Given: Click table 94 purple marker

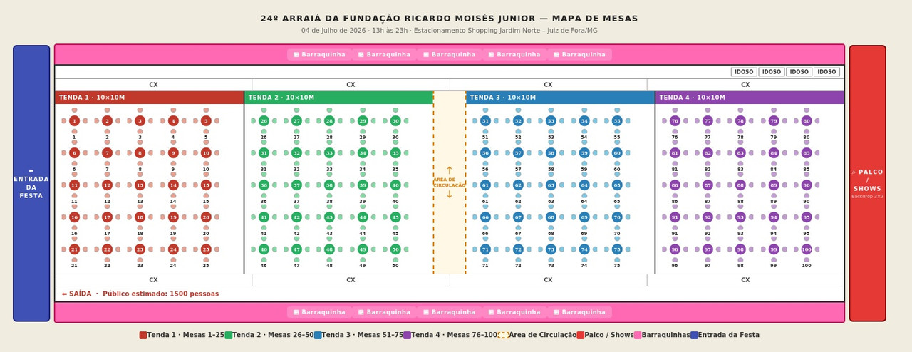Looking at the screenshot, I should click(x=774, y=217).
